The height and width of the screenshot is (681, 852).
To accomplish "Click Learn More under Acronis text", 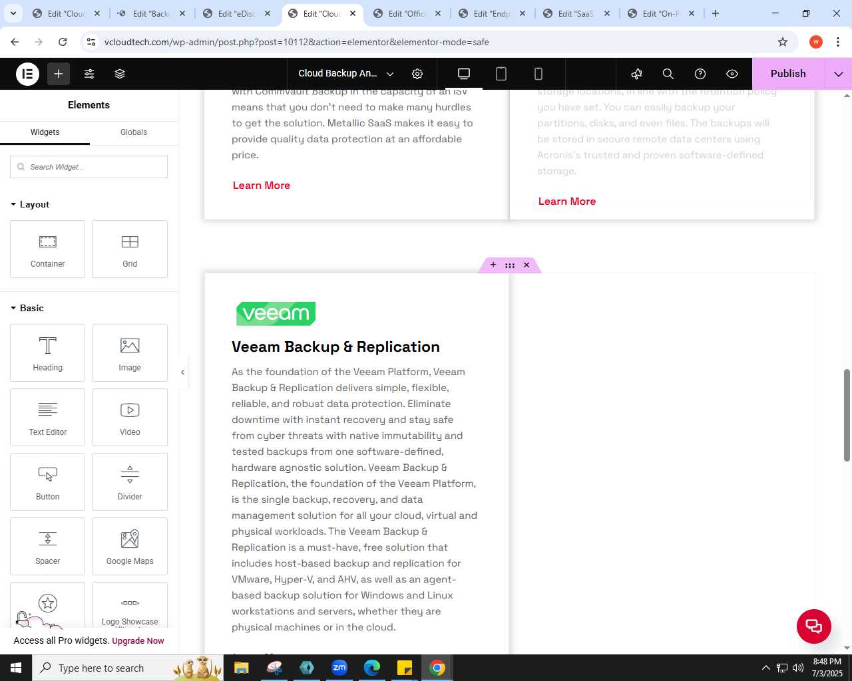I will (x=567, y=202).
